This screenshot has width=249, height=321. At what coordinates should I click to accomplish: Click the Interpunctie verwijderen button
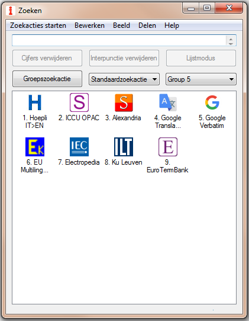pos(124,58)
